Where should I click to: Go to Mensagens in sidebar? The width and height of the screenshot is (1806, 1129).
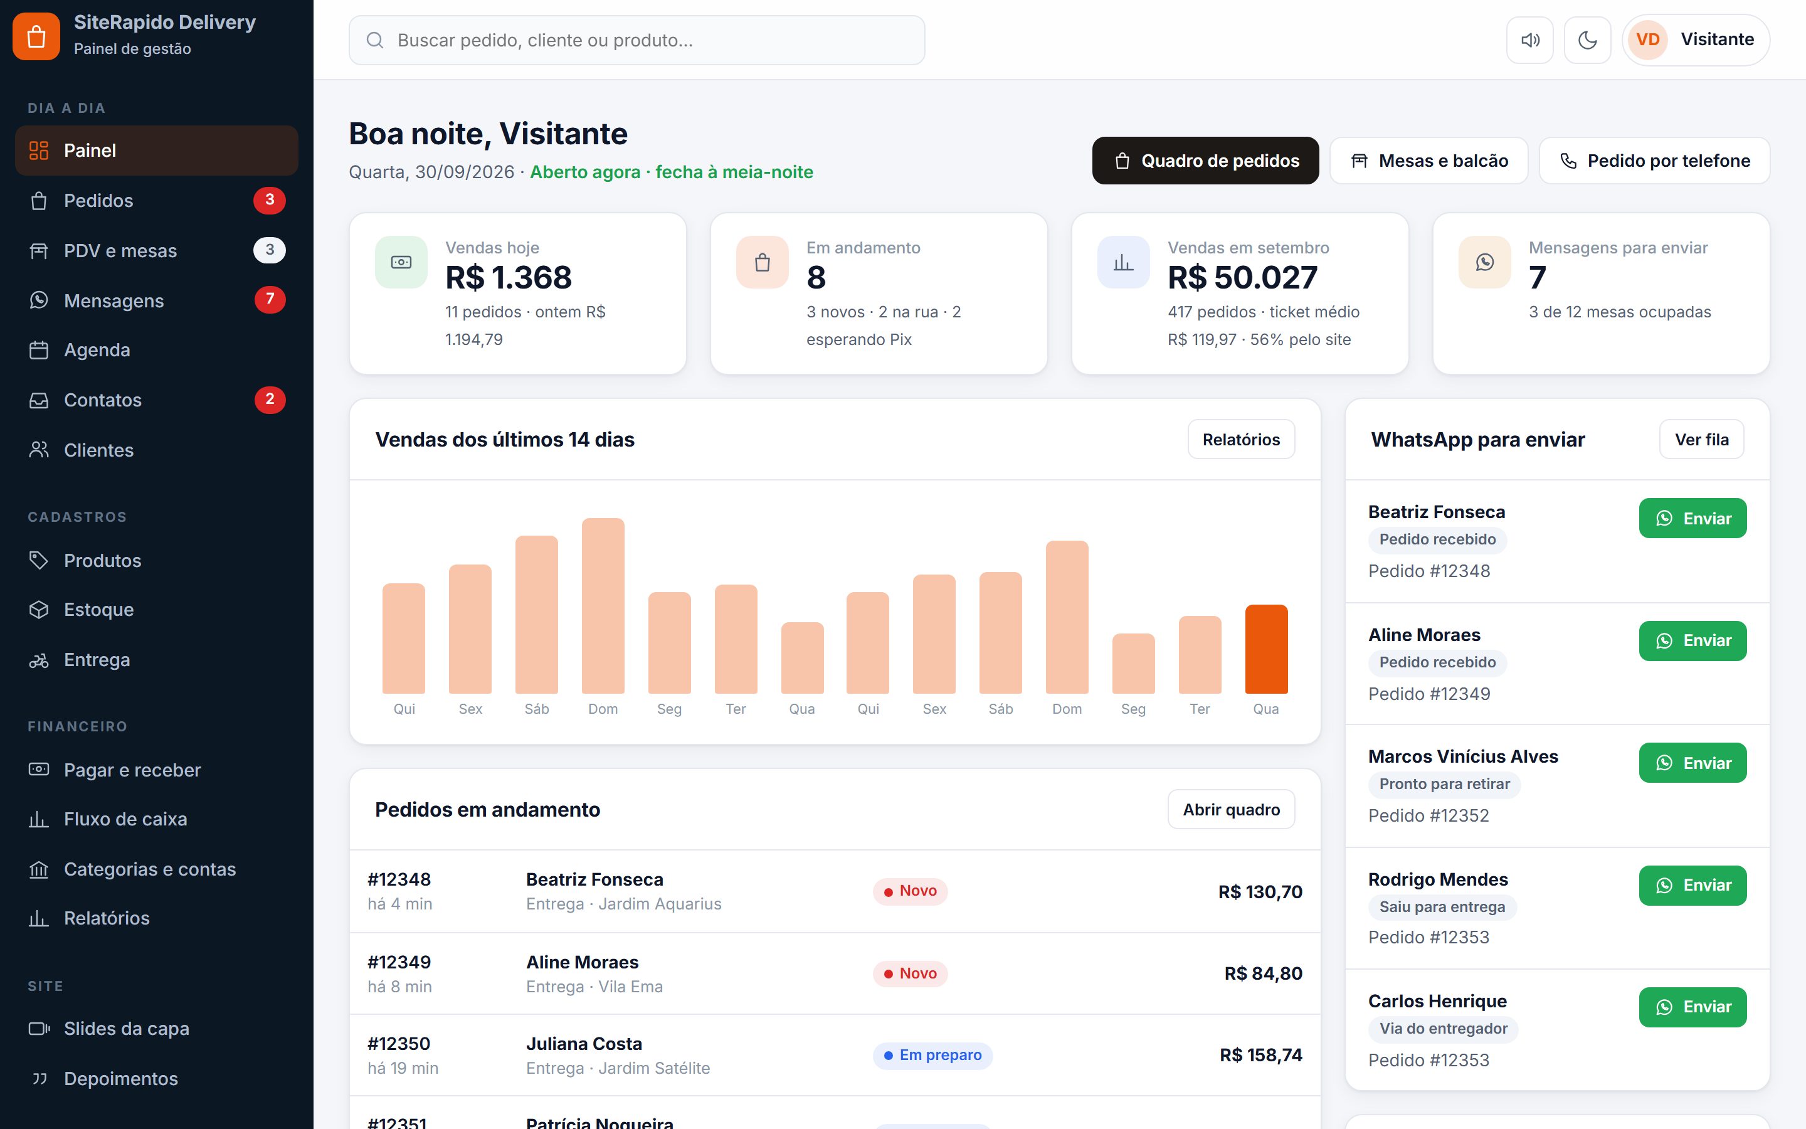tap(157, 301)
